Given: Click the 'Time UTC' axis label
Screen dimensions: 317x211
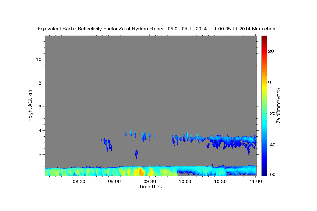Looking at the screenshot, I should 150,187.
